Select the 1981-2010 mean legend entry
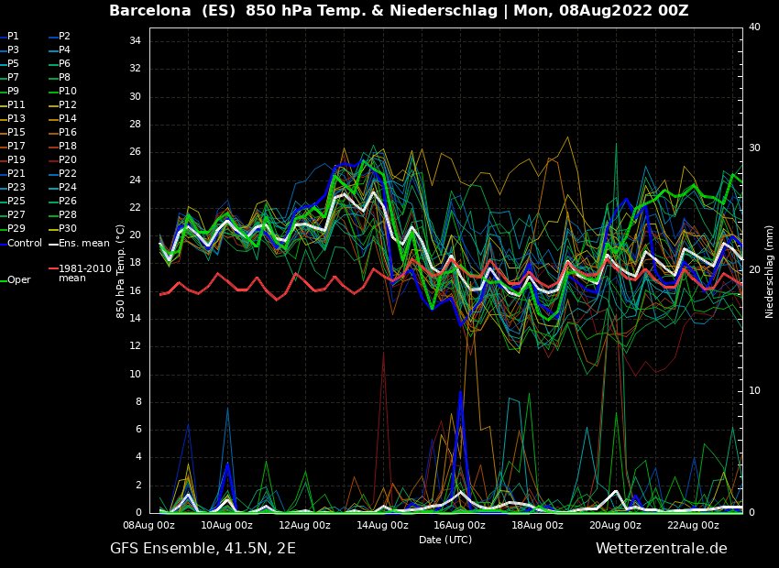Viewport: 779px width, 568px height. [x=81, y=273]
